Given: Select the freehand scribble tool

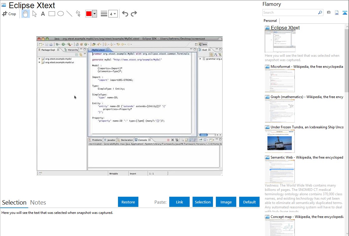Looking at the screenshot, I should pyautogui.click(x=78, y=14).
